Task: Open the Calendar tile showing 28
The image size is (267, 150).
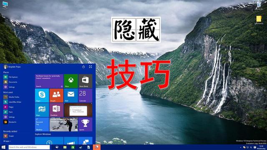Action: 85,95
